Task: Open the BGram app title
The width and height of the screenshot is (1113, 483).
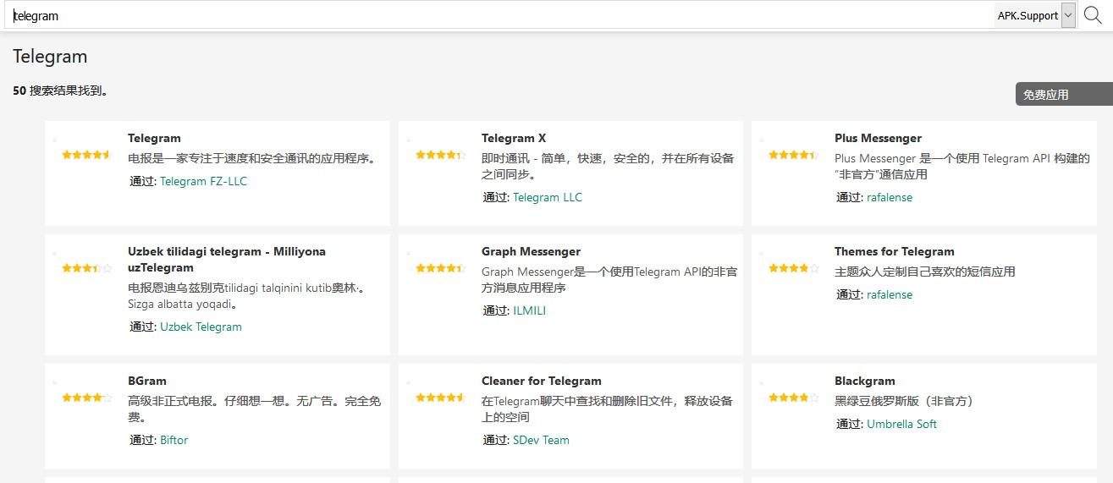Action: click(146, 381)
